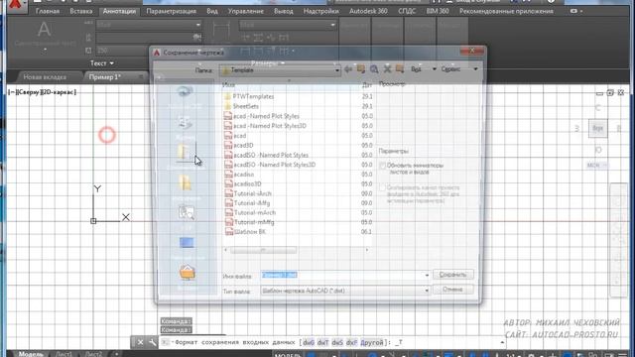Click the ViewCube top face
This screenshot has width=635, height=357.
point(597,128)
